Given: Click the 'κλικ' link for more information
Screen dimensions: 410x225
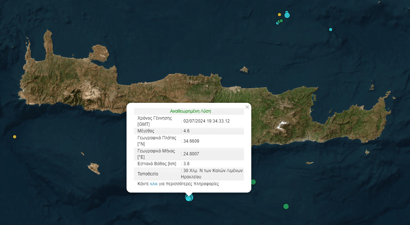Looking at the screenshot, I should click(154, 184).
